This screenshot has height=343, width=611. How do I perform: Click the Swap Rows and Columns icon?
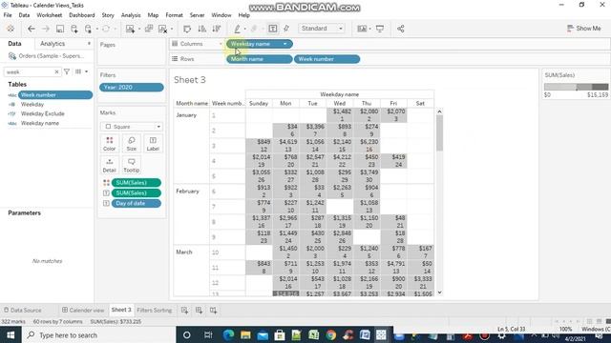[187, 29]
